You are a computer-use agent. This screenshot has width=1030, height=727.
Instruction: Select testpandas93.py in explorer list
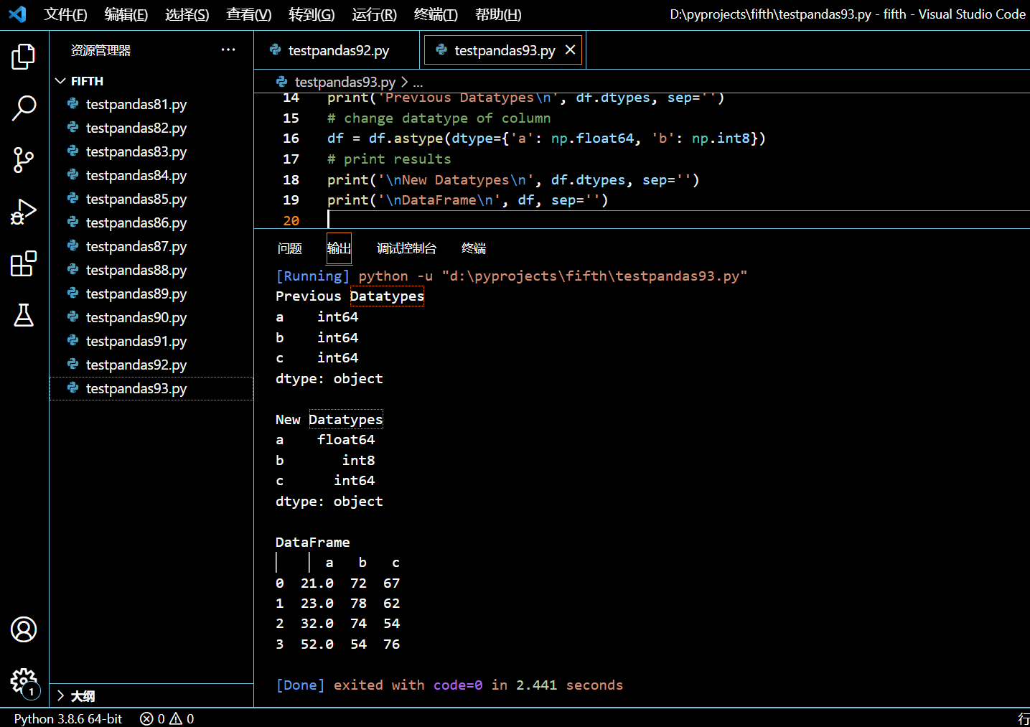[x=151, y=388]
